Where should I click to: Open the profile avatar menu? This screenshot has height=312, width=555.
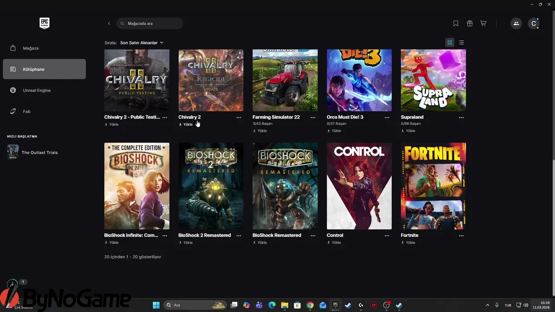(534, 23)
